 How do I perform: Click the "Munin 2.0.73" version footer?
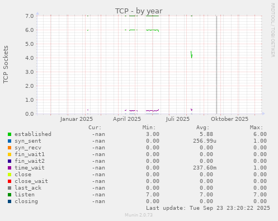[139, 215]
